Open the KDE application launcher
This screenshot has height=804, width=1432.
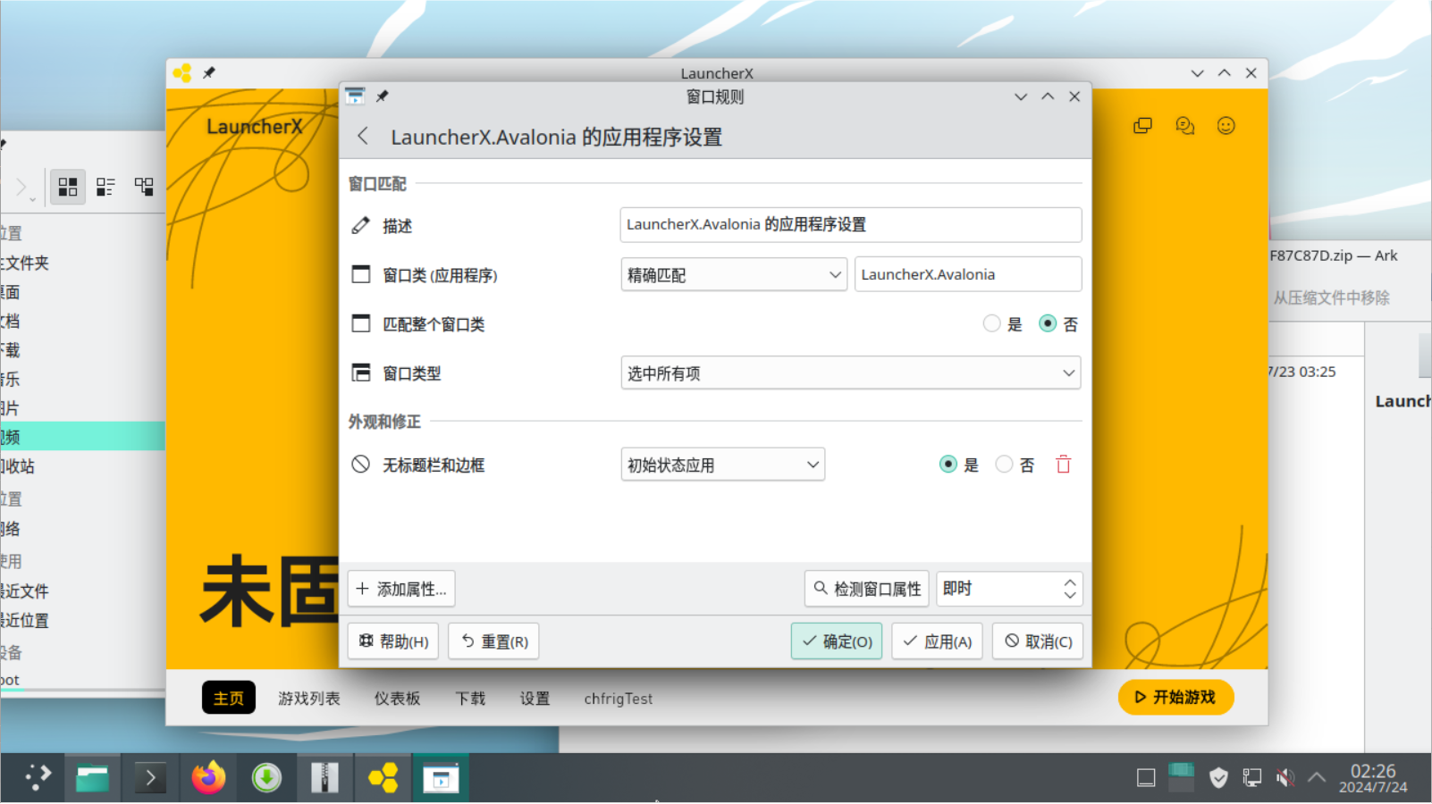(x=38, y=777)
